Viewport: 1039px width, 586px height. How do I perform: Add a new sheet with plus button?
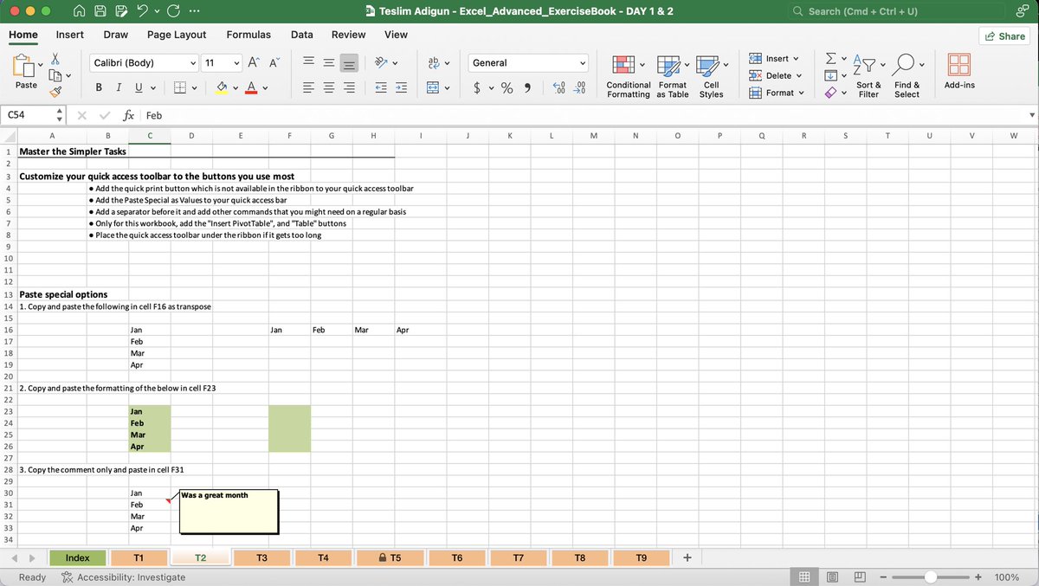(687, 557)
